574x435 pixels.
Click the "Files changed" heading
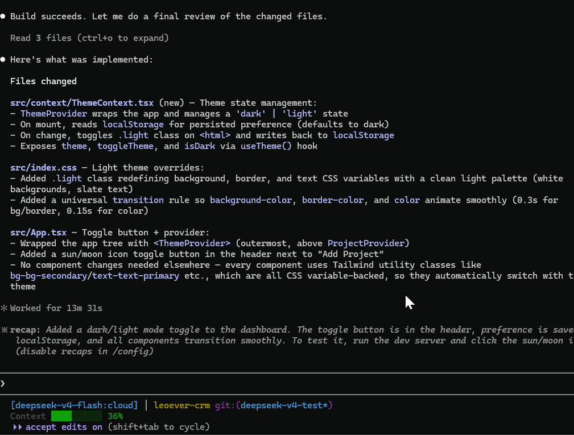coord(43,81)
